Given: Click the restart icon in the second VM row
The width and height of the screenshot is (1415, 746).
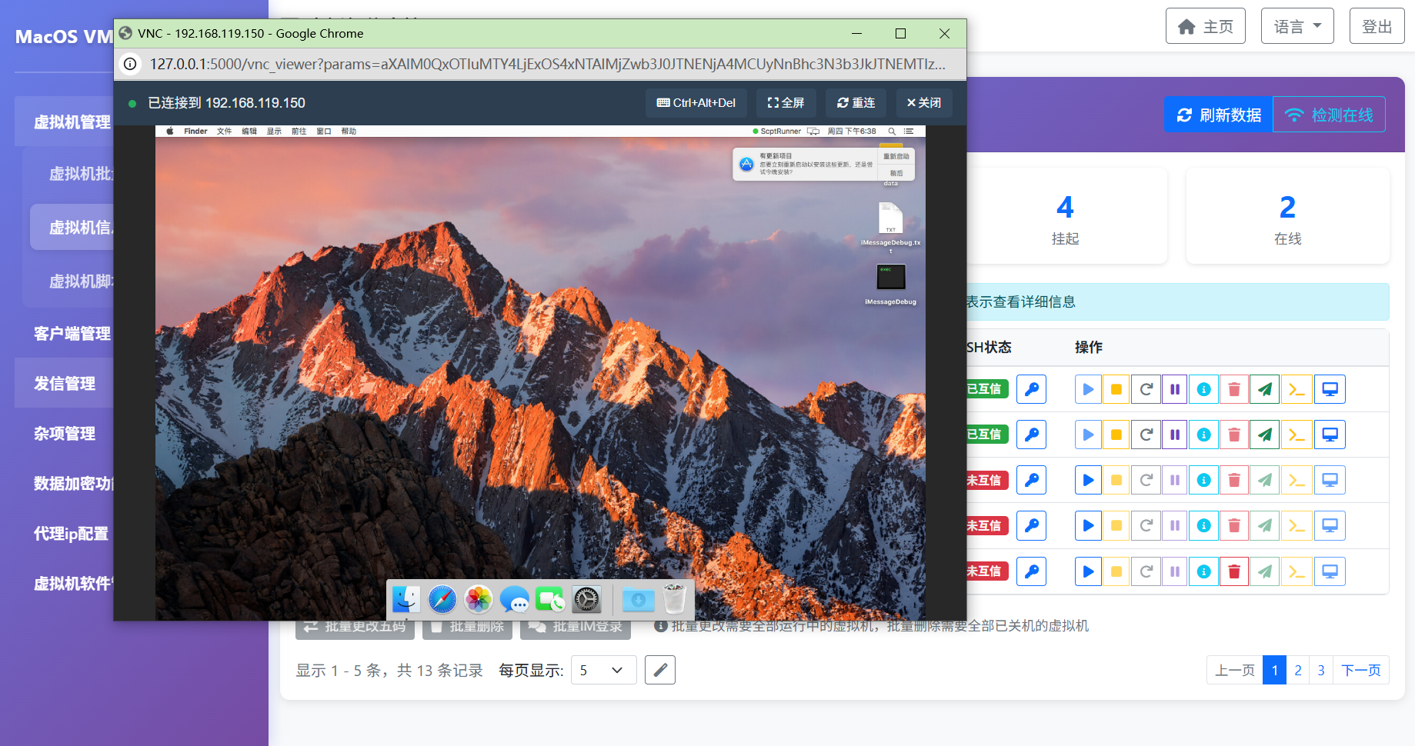Looking at the screenshot, I should point(1146,435).
